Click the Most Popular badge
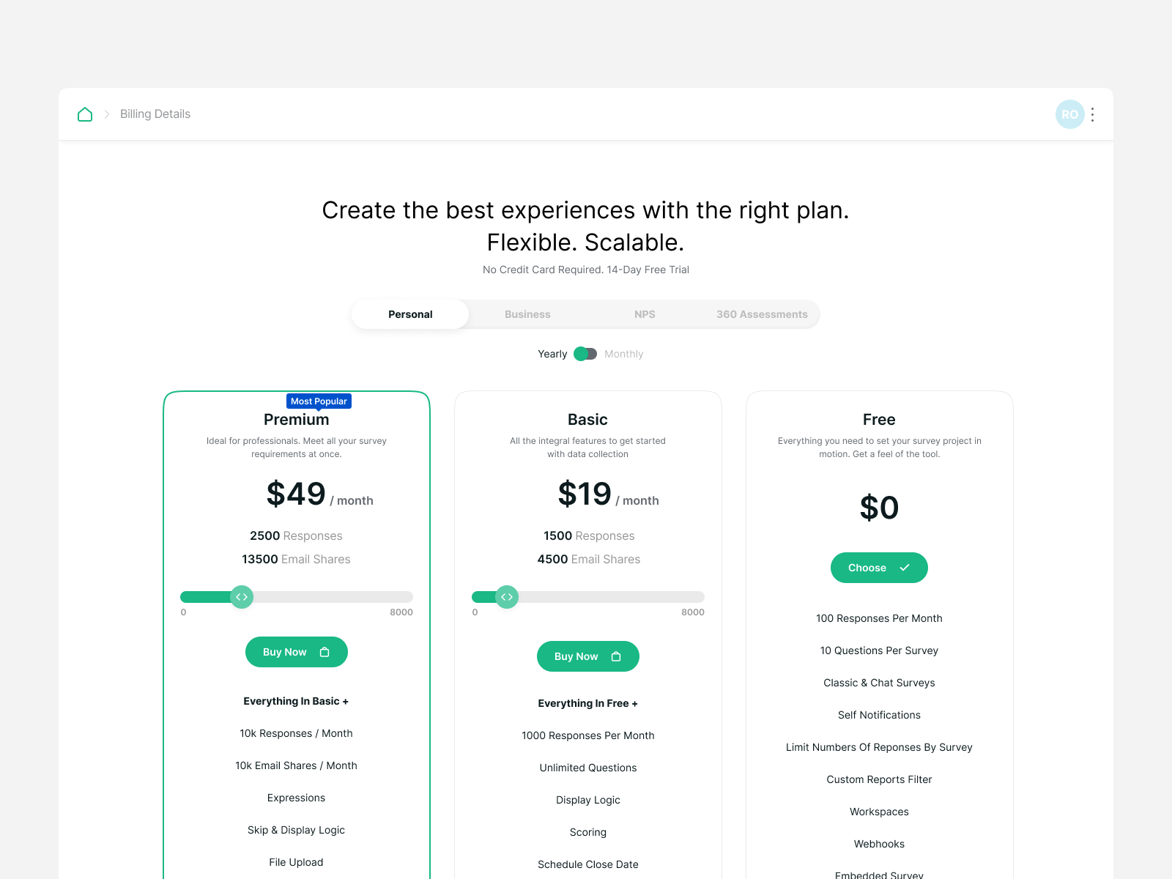 319,401
